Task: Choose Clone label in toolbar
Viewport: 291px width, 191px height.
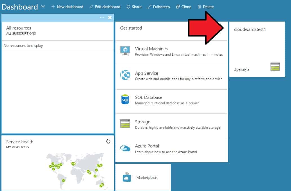Action: click(x=186, y=7)
